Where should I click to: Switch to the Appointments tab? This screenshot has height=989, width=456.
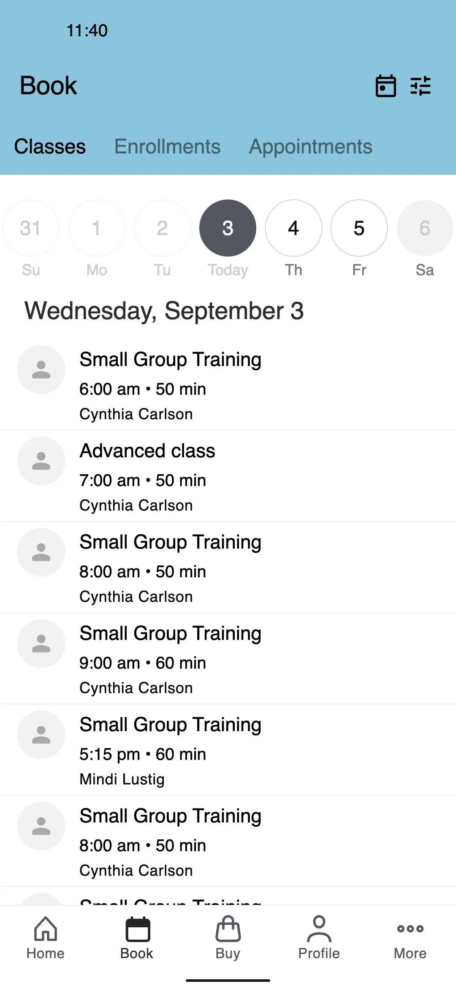310,147
